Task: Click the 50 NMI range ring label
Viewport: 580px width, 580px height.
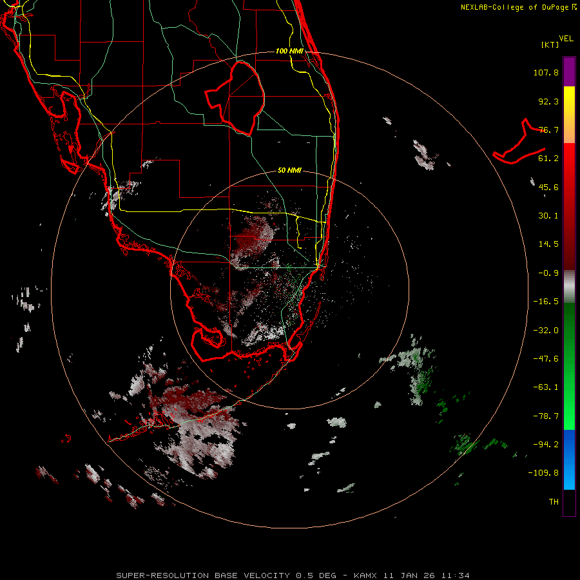Action: (x=289, y=171)
